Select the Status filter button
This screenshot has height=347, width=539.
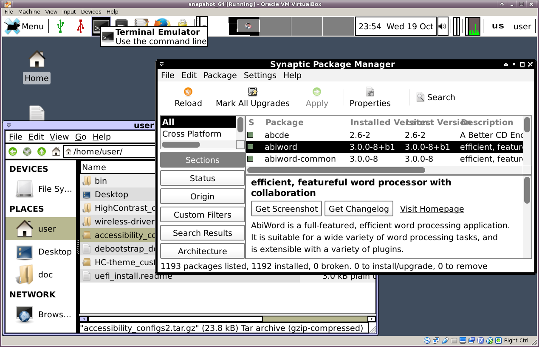pyautogui.click(x=203, y=178)
